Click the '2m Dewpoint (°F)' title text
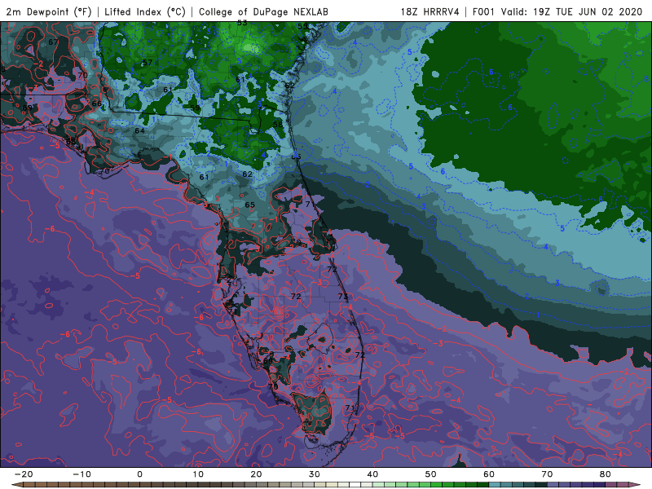The image size is (652, 489). [49, 11]
